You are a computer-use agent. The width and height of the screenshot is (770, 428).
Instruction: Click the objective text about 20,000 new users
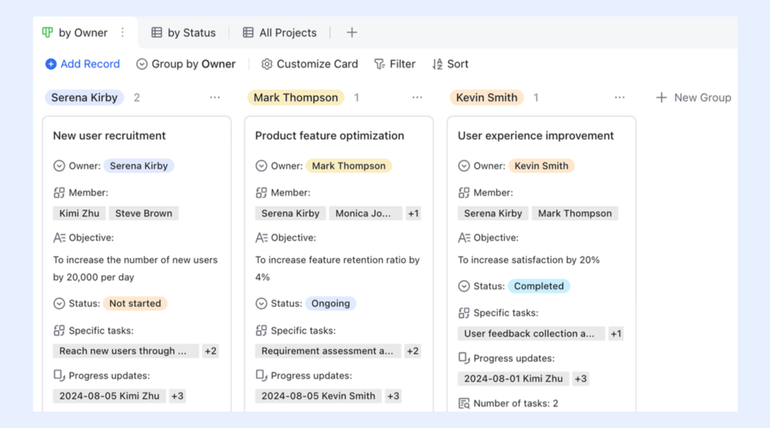(x=135, y=269)
